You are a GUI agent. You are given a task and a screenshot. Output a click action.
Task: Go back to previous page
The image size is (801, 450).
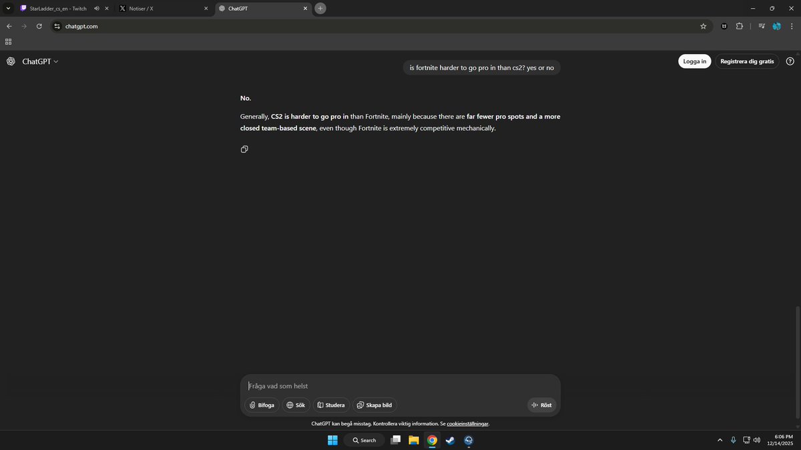coord(9,26)
